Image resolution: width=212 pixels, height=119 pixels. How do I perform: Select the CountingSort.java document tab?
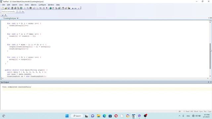10,19
